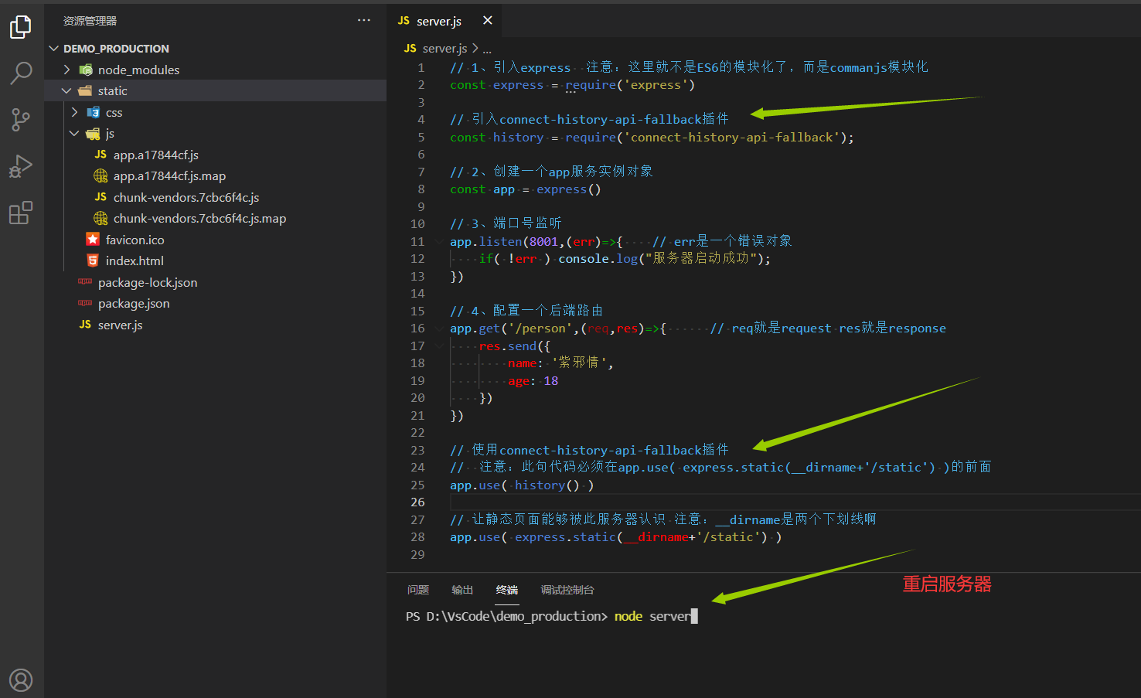Viewport: 1141px width, 698px height.
Task: Fold the app.listen block at line 11
Action: (440, 242)
